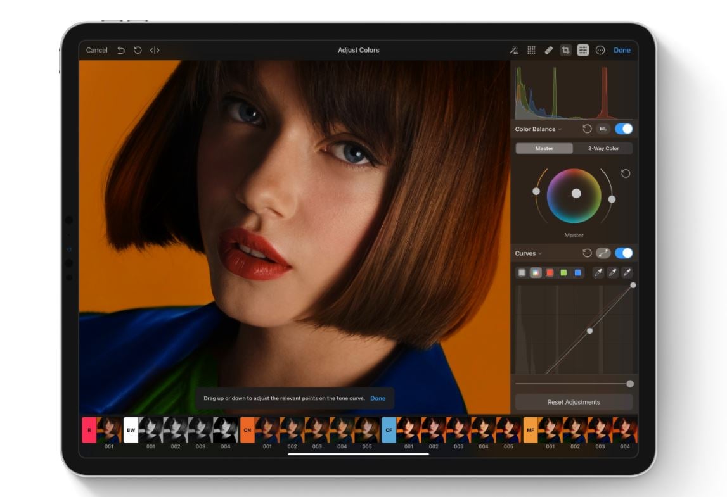Apply the BW 001 preset thumbnail
727x497 pixels.
151,430
